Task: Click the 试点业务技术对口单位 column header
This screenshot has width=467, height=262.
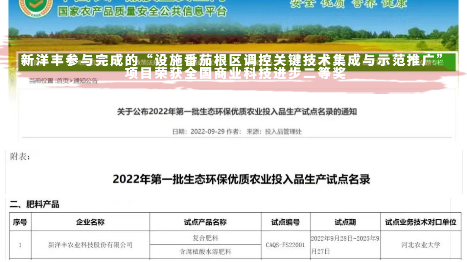Action: 421,222
